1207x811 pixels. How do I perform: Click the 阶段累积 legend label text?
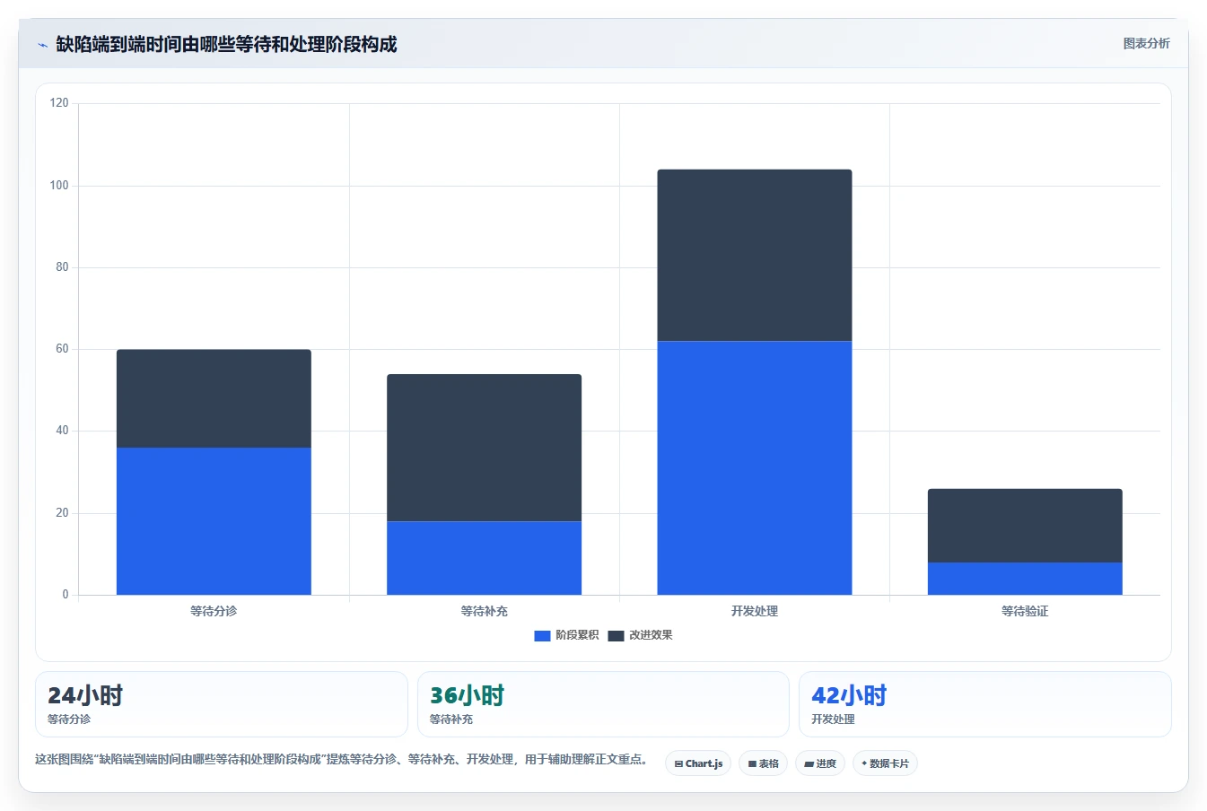(577, 635)
